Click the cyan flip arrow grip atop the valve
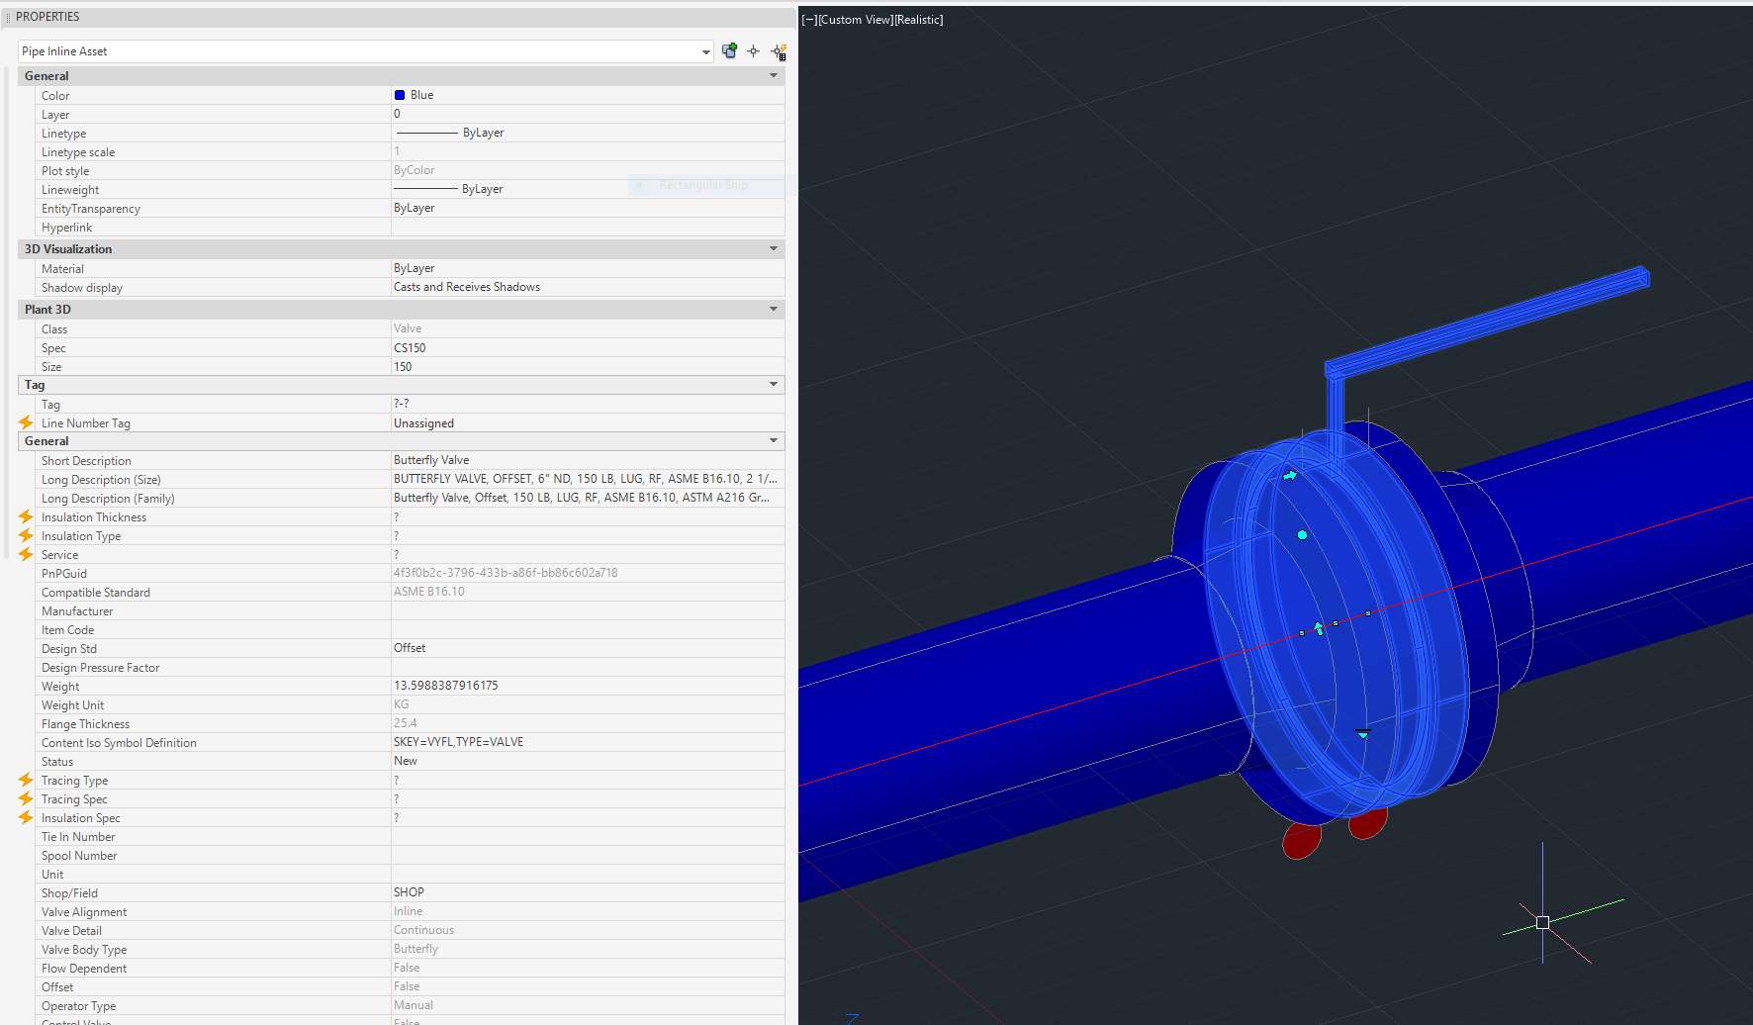The image size is (1753, 1025). 1290,476
